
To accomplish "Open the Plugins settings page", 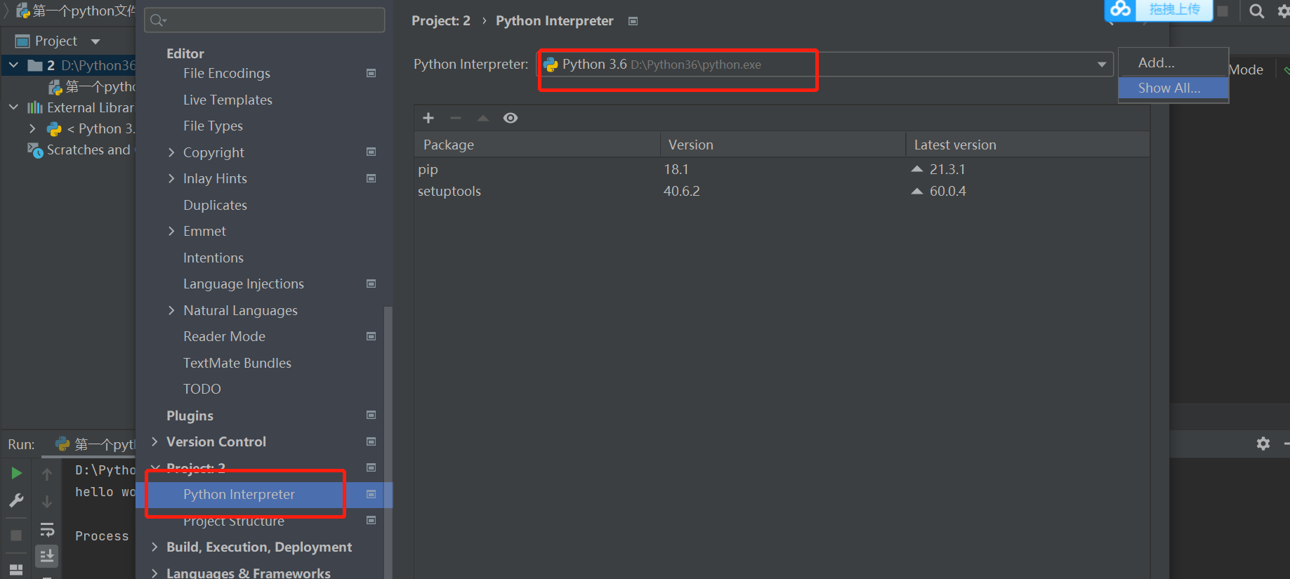I will (190, 415).
